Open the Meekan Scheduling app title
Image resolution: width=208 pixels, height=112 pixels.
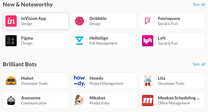pos(178,98)
